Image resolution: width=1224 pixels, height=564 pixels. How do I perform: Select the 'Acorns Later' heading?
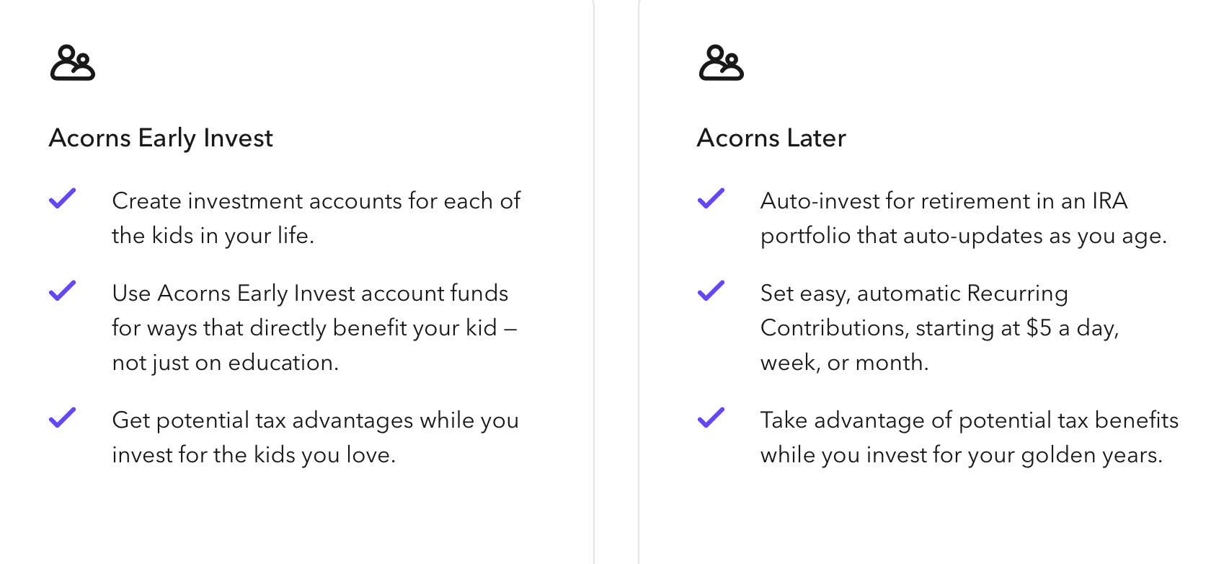coord(771,138)
